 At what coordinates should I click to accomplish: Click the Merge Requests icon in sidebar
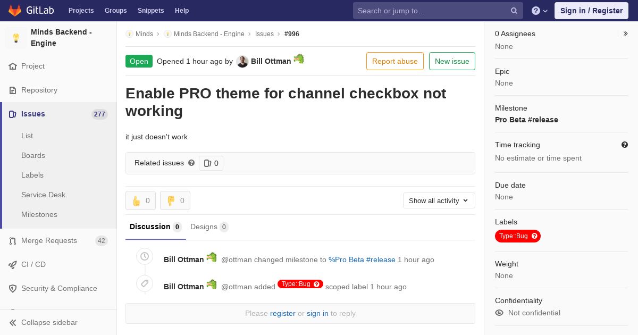(13, 241)
